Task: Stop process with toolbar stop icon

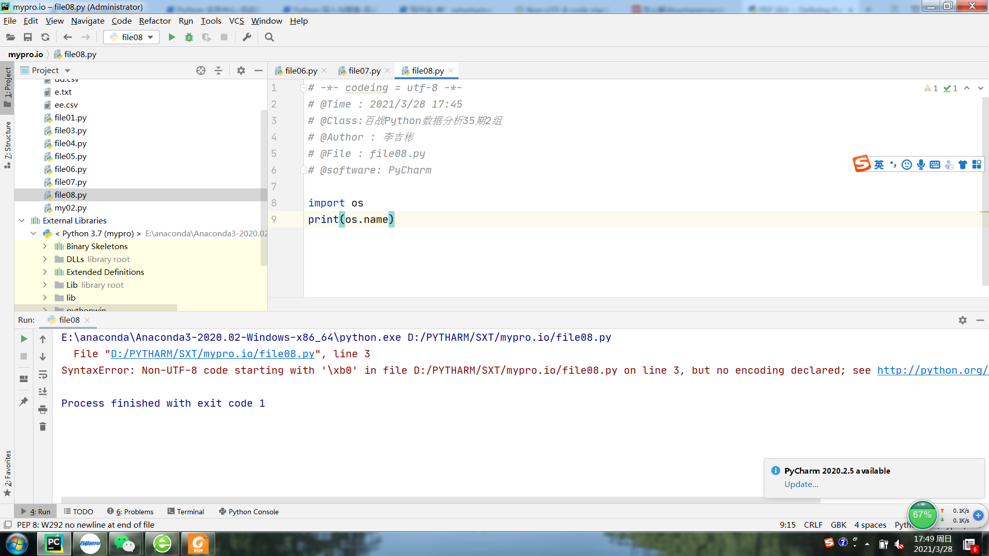Action: coord(224,37)
